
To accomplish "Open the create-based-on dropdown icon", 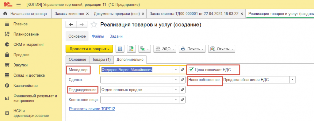I will click(x=145, y=49).
